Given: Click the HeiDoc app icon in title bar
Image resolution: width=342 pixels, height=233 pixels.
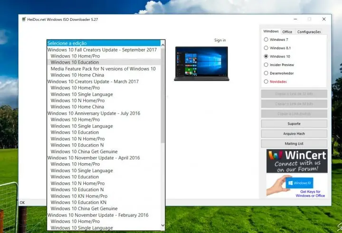Looking at the screenshot, I should pos(24,19).
